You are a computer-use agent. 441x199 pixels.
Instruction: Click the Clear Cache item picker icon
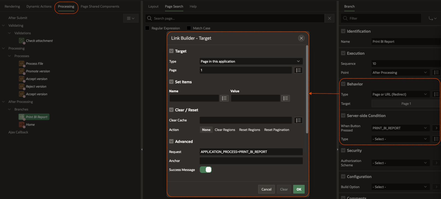pos(298,120)
